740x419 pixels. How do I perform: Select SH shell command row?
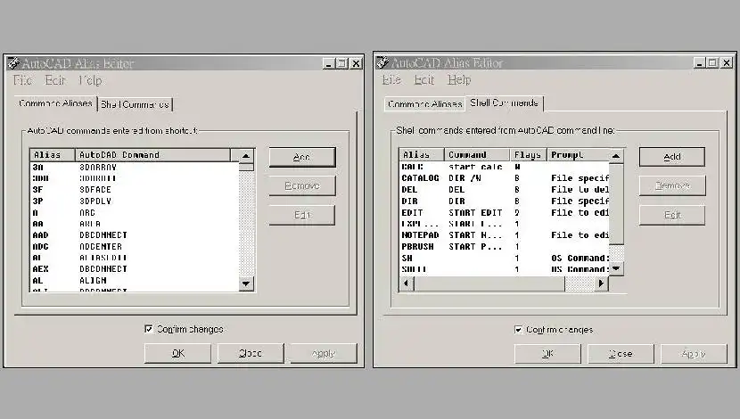tap(505, 259)
